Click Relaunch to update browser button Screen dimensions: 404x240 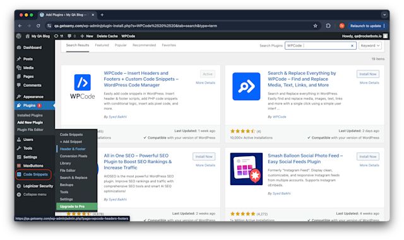click(367, 26)
